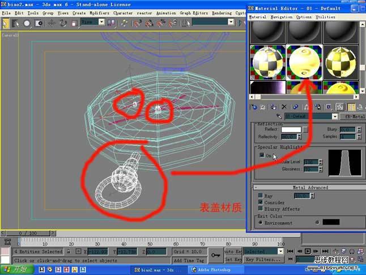Adjust Glossiness spinner arrows

[321, 169]
